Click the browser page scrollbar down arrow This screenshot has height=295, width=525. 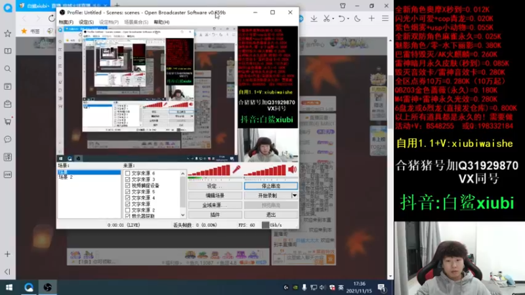(390, 276)
